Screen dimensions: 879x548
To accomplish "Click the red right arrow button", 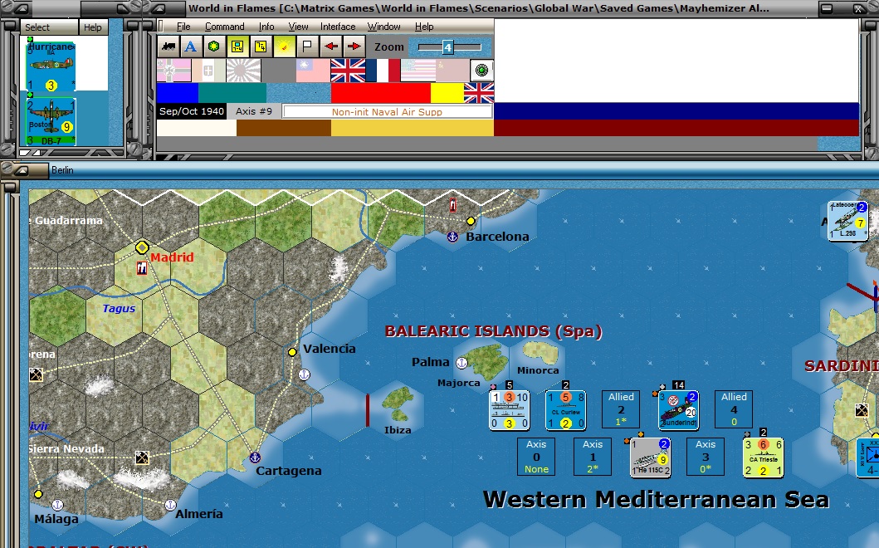I will tap(354, 46).
